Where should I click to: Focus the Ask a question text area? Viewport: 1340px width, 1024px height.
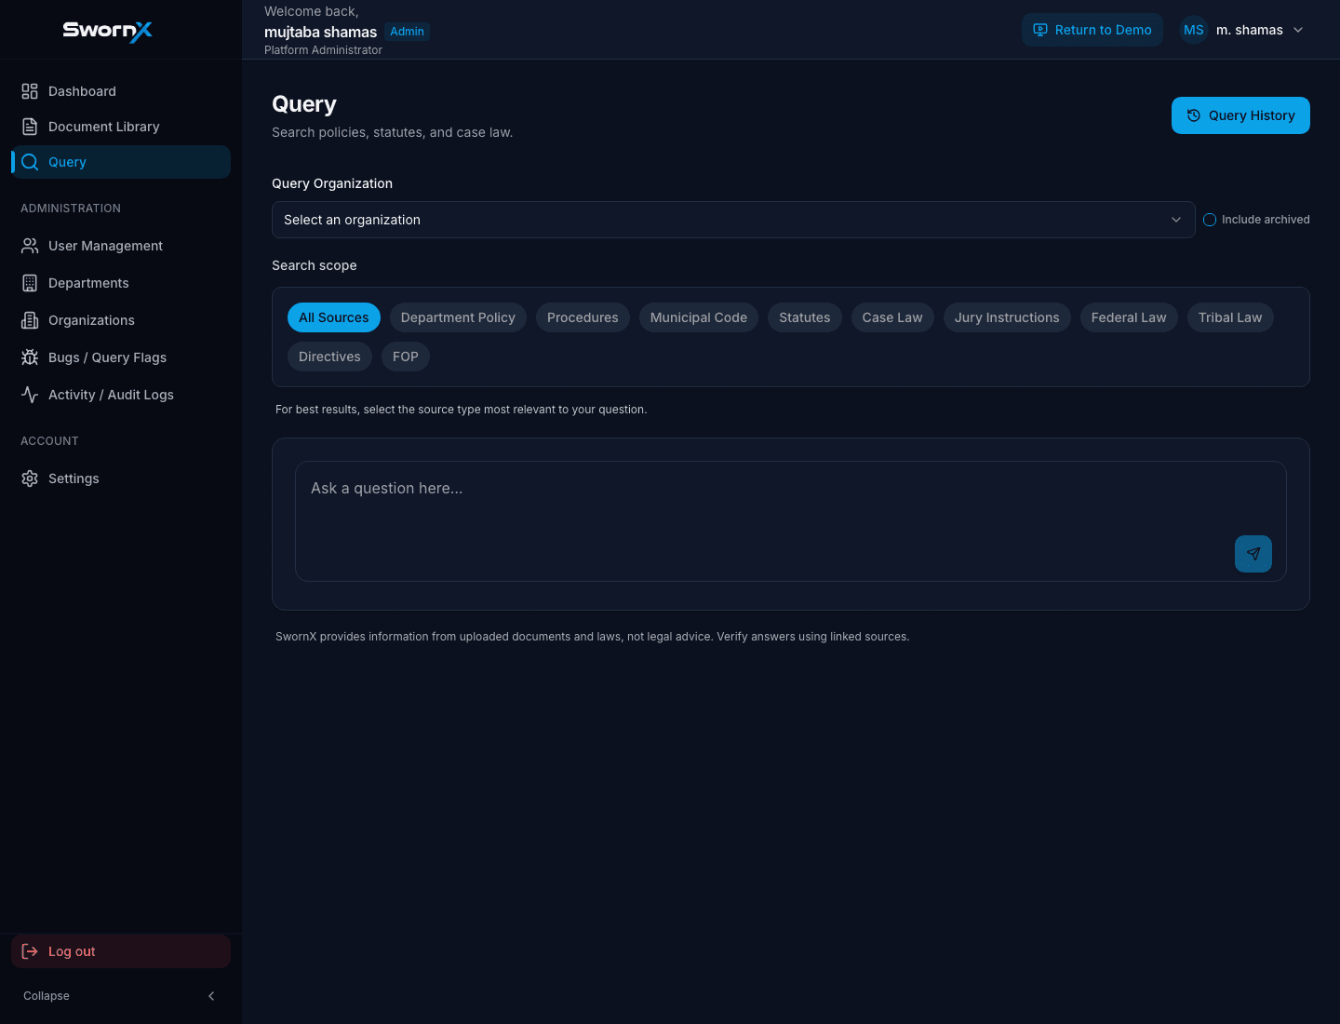[791, 521]
